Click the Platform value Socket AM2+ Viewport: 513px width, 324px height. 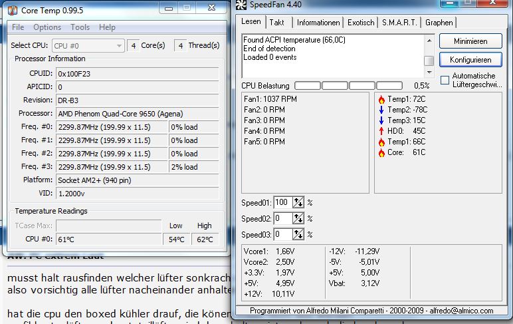(137, 180)
